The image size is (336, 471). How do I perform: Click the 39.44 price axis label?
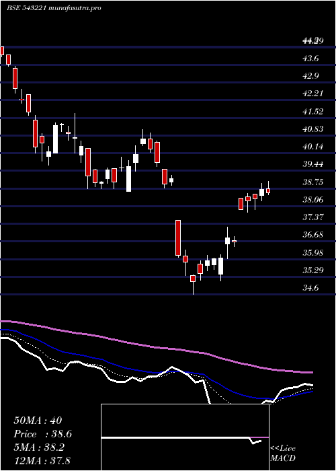point(312,164)
